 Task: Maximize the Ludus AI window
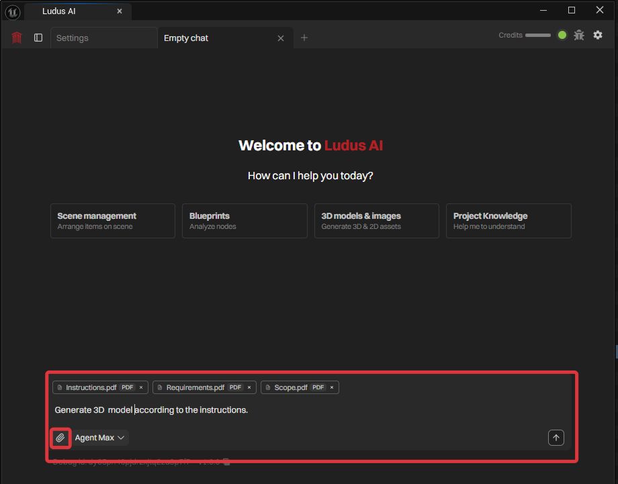point(572,10)
